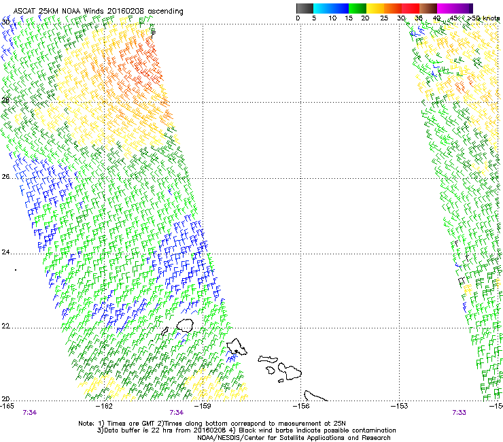This screenshot has height=442, width=503.
Task: Click the Molokai island outline
Action: (x=268, y=359)
